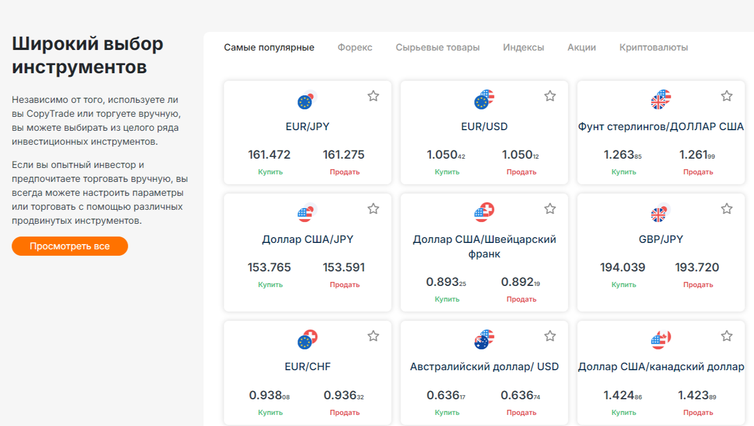The width and height of the screenshot is (754, 426).
Task: Select the EUR/USD instrument title
Action: coord(484,127)
